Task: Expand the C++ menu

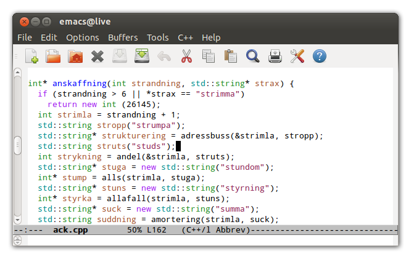Action: (185, 38)
